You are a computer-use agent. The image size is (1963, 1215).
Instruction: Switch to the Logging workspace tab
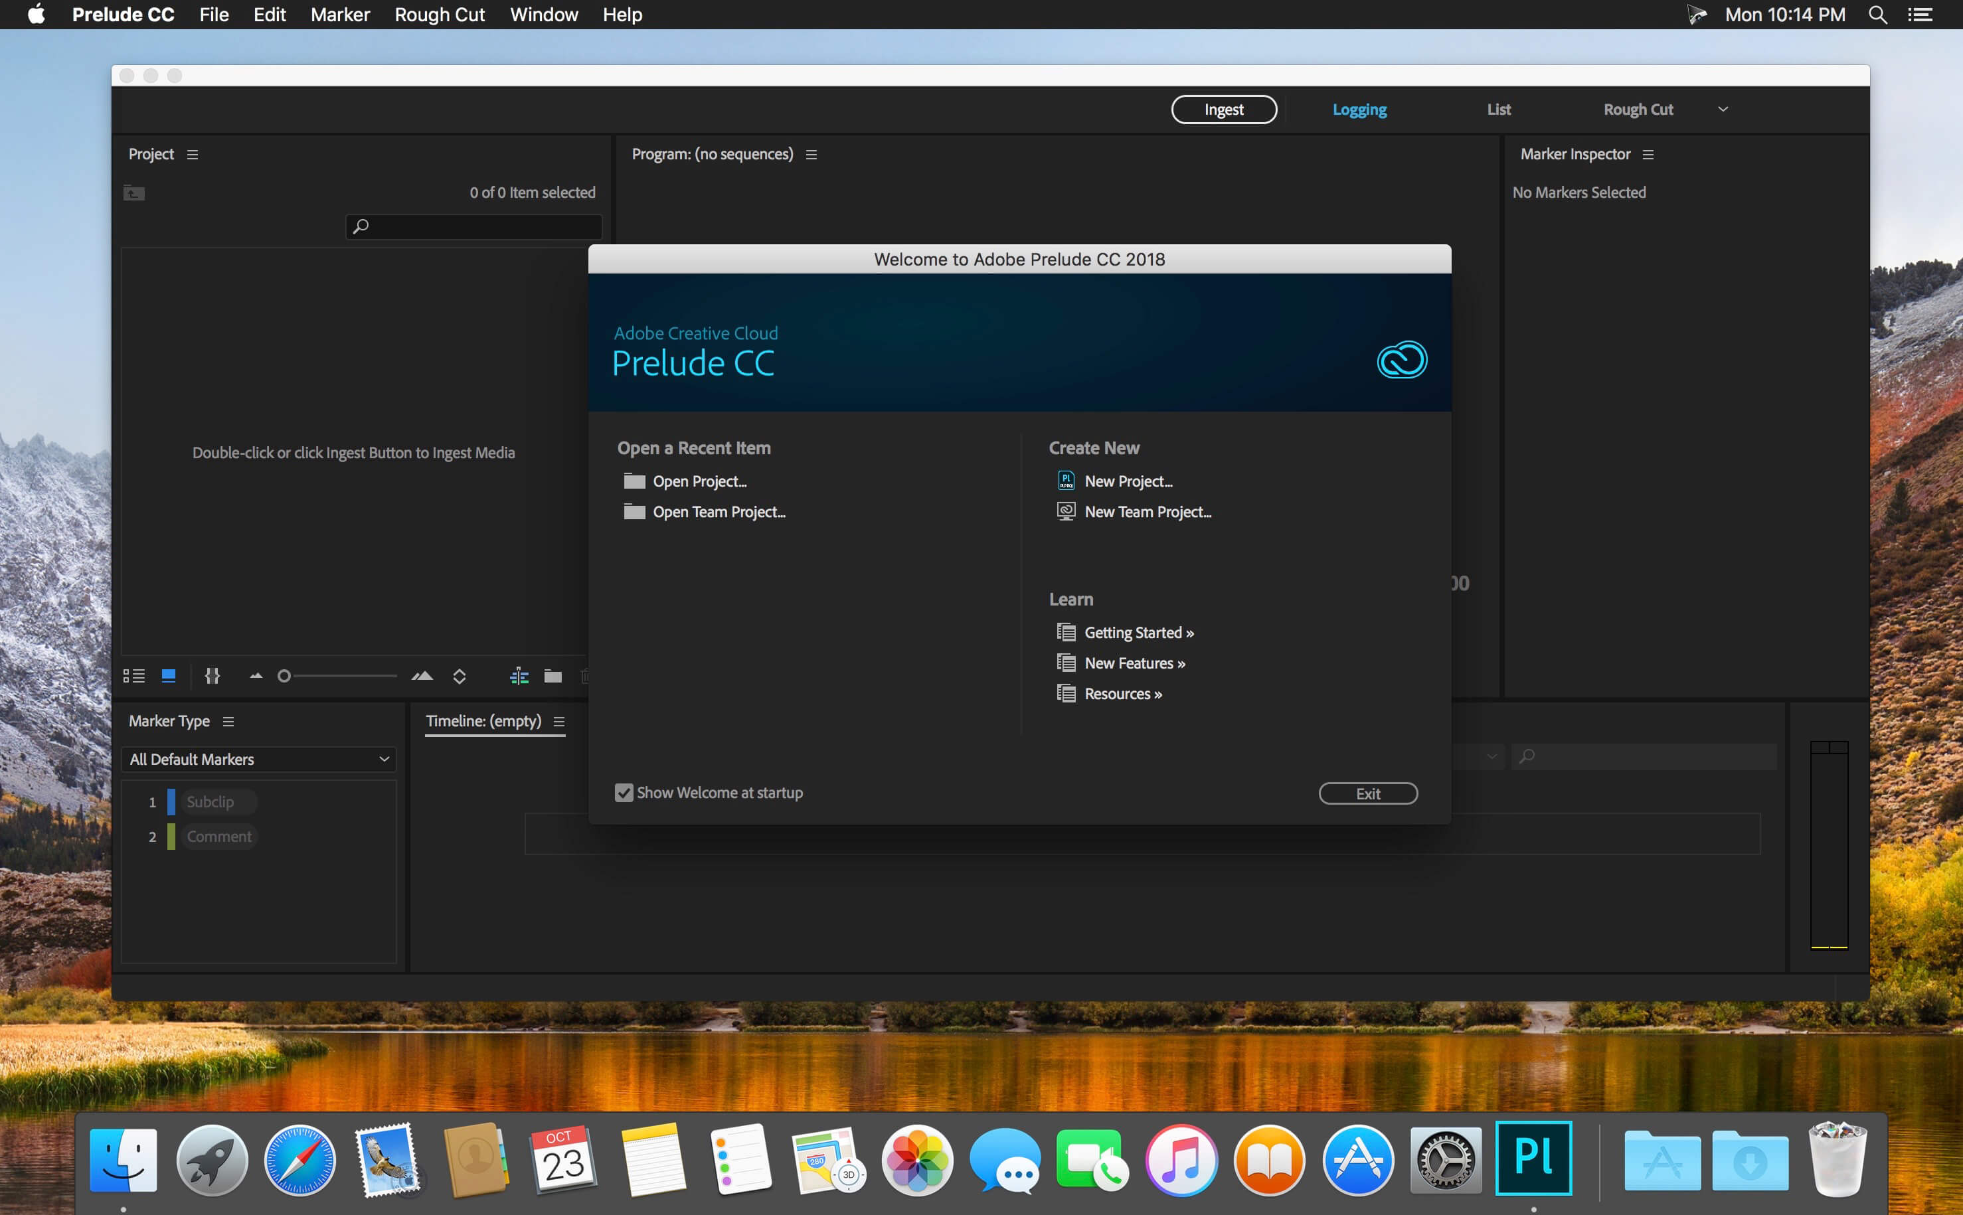pyautogui.click(x=1359, y=110)
